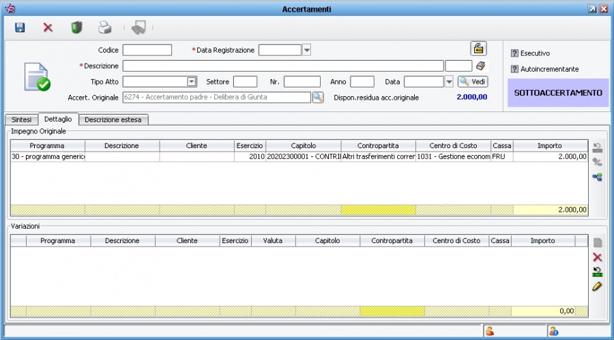The width and height of the screenshot is (614, 340).
Task: Open the Data Registrazione date dropdown
Action: coord(307,50)
